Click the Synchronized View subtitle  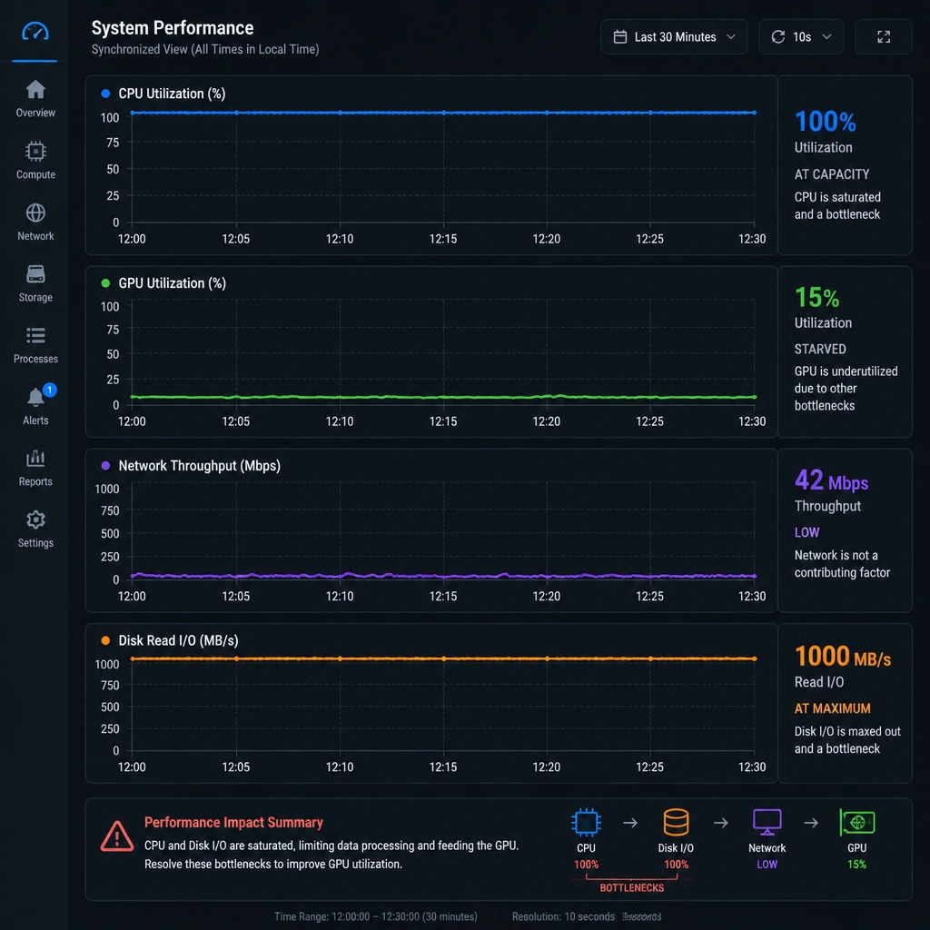[205, 49]
